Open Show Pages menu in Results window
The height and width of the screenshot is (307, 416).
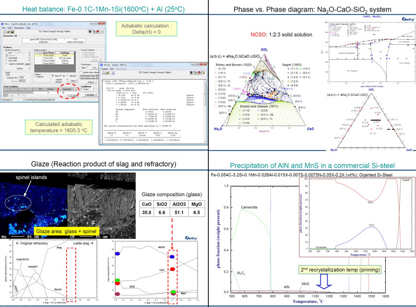pyautogui.click(x=121, y=69)
